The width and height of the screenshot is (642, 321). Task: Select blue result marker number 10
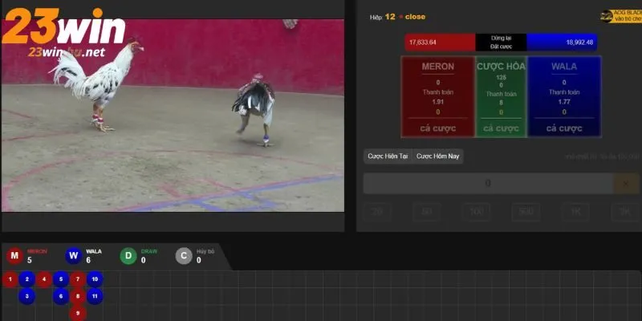[95, 279]
